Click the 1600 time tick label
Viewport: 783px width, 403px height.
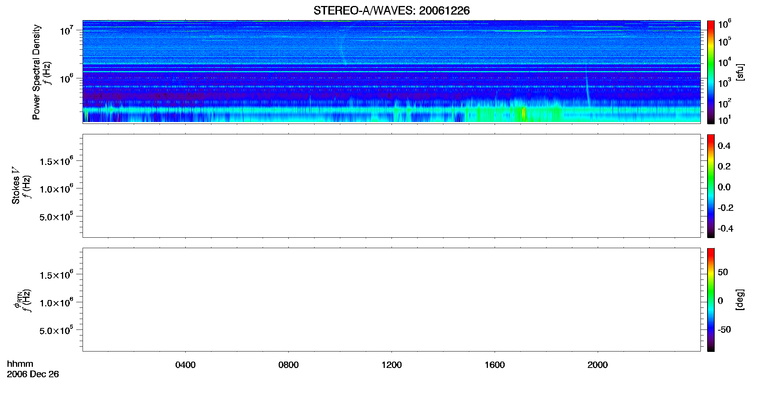point(495,365)
